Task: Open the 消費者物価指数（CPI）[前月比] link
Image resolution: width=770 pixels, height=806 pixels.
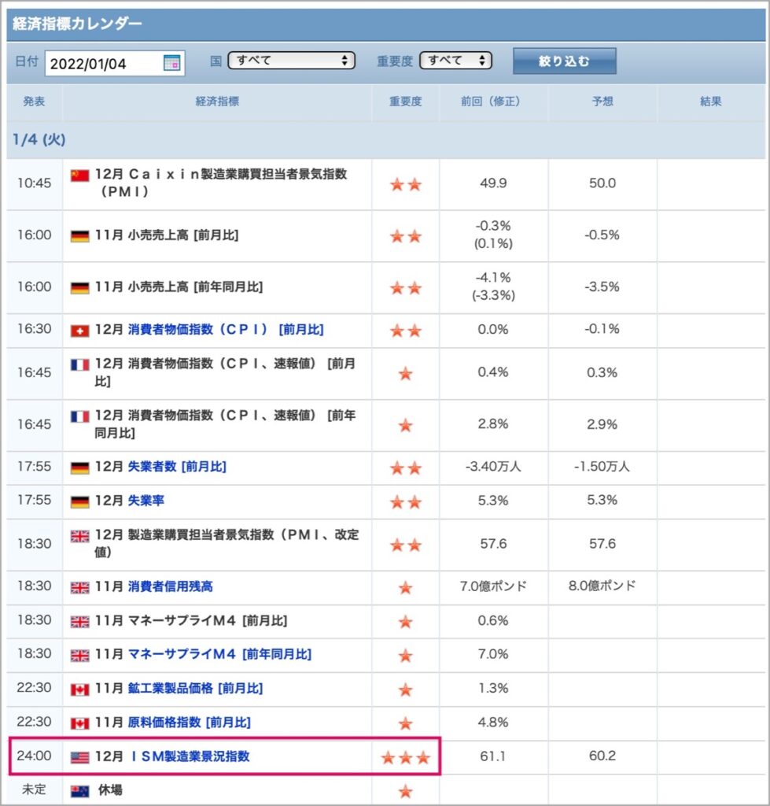Action: click(226, 330)
